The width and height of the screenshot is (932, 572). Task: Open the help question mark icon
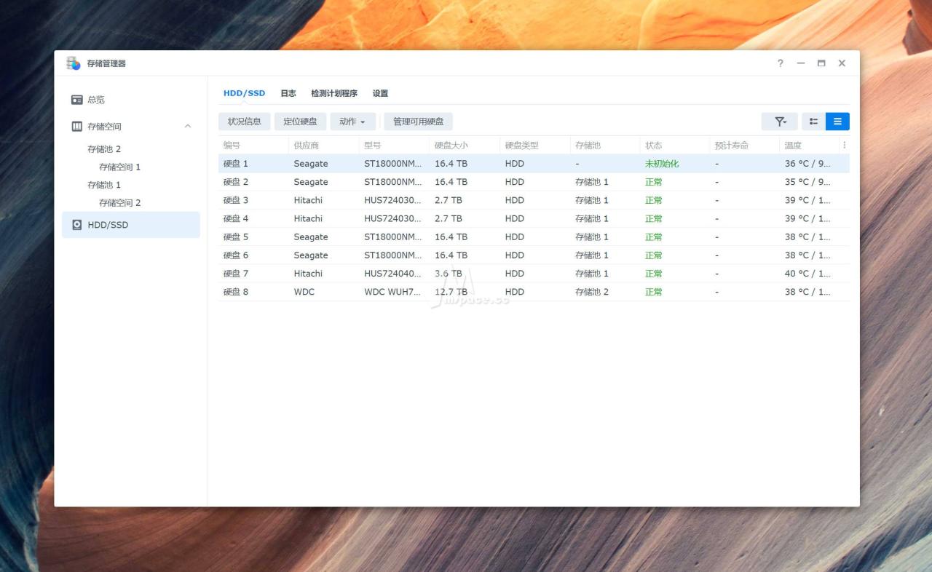pyautogui.click(x=780, y=63)
